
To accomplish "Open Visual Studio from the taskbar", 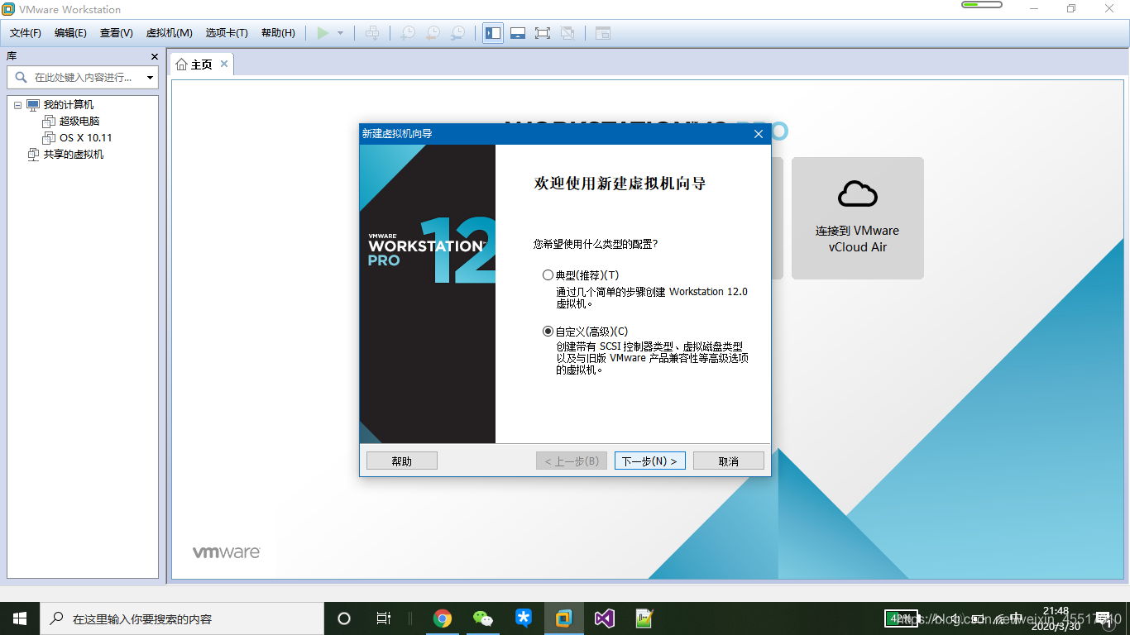I will (x=605, y=618).
